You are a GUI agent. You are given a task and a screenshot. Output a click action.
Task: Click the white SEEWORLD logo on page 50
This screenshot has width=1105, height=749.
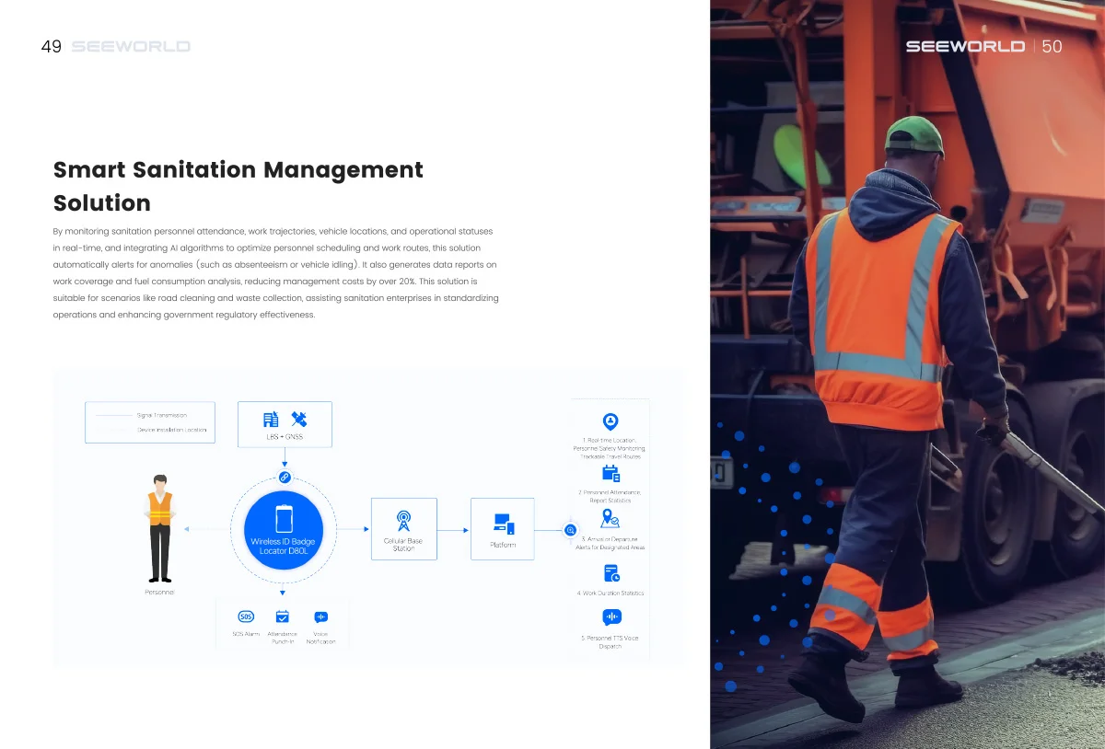tap(965, 46)
